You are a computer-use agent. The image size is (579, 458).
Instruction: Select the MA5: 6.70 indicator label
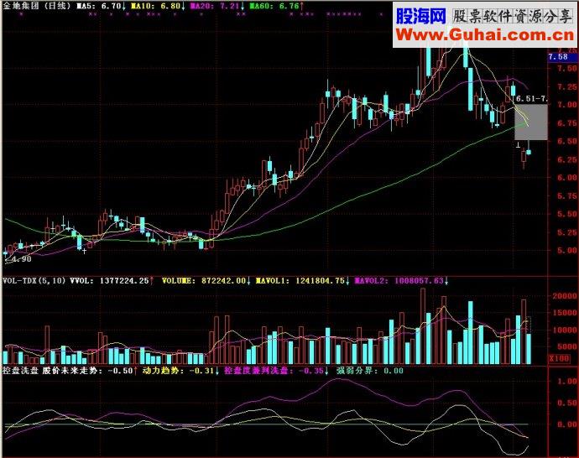(x=102, y=6)
